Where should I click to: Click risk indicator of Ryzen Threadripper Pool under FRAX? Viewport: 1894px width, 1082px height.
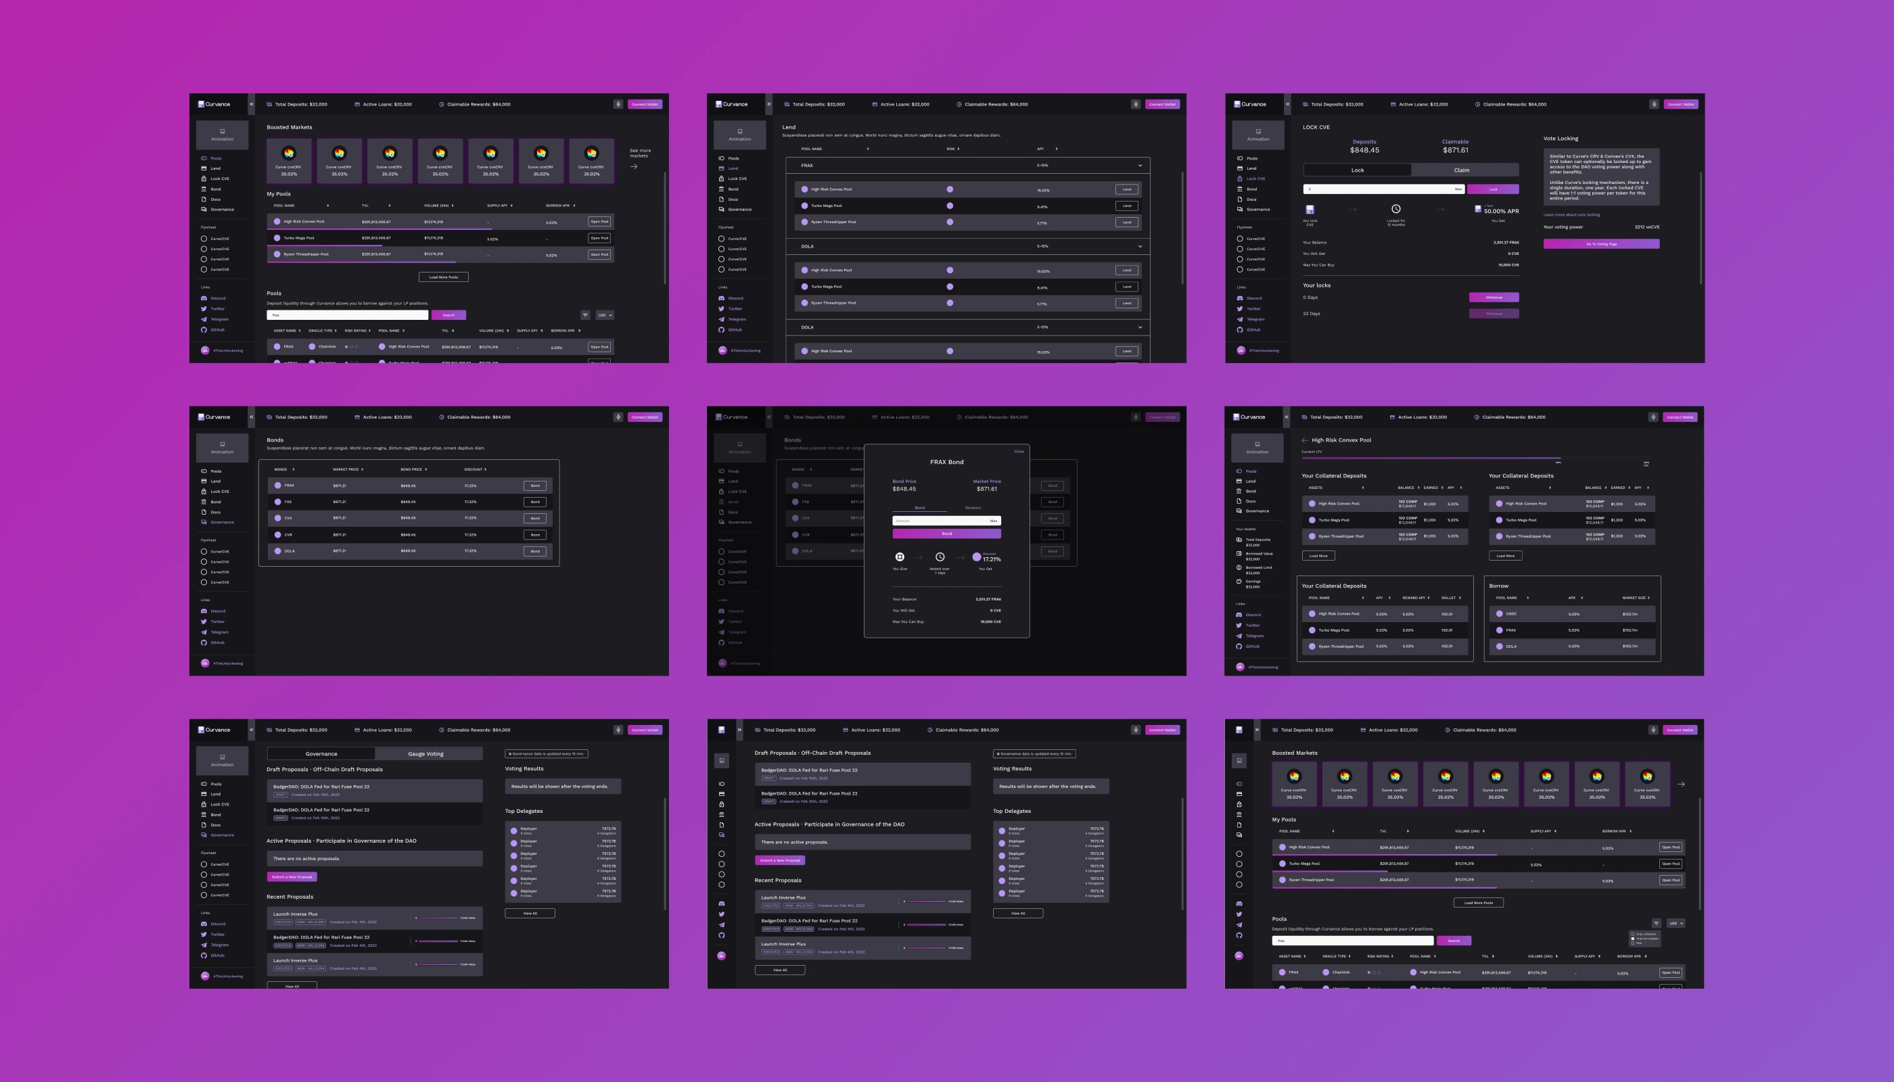tap(950, 221)
